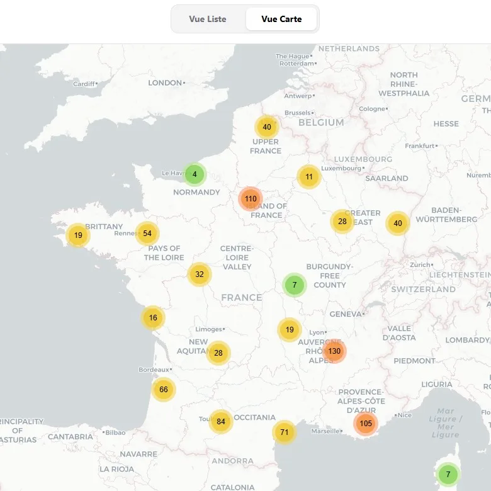Click the 84 cluster near Toulouse

tap(221, 422)
